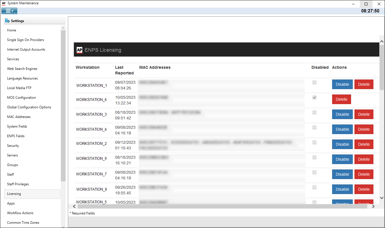The height and width of the screenshot is (228, 385).
Task: Open Local Media FTP settings
Action: [19, 88]
